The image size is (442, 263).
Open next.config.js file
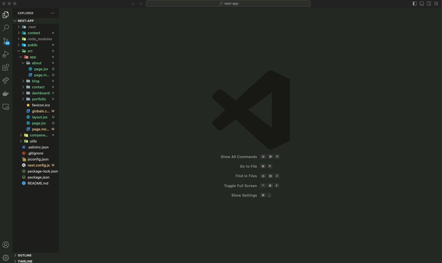(x=36, y=165)
